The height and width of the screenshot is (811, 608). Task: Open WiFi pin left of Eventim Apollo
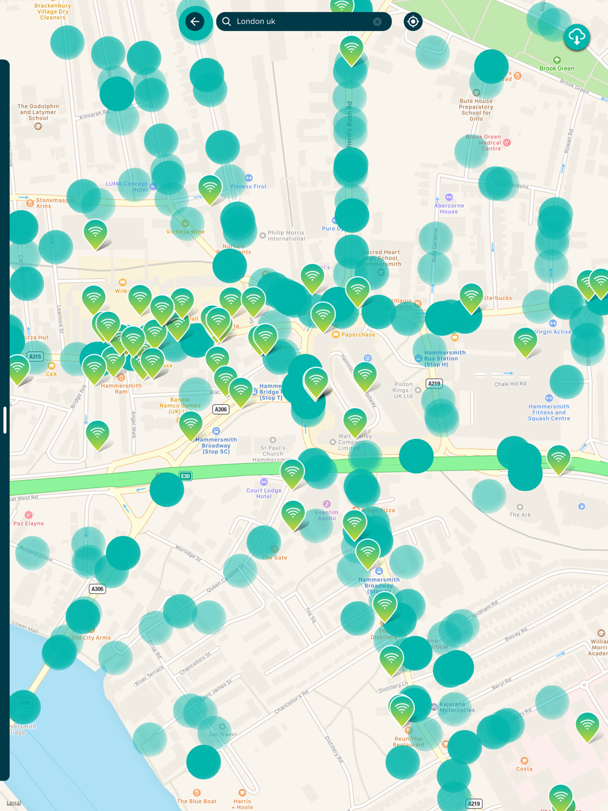pos(293,514)
